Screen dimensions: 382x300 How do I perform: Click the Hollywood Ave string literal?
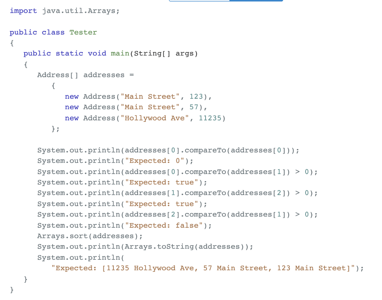155,118
